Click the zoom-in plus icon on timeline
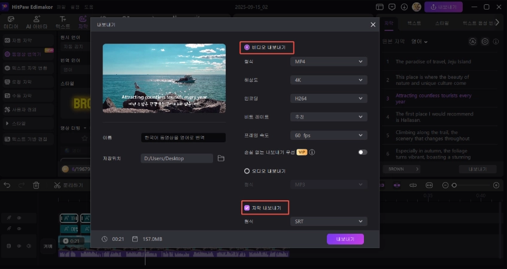This screenshot has height=269, width=507. (496, 185)
